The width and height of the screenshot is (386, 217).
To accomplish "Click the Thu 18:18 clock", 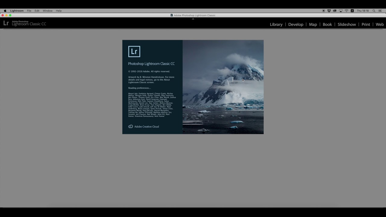I will coord(363,11).
